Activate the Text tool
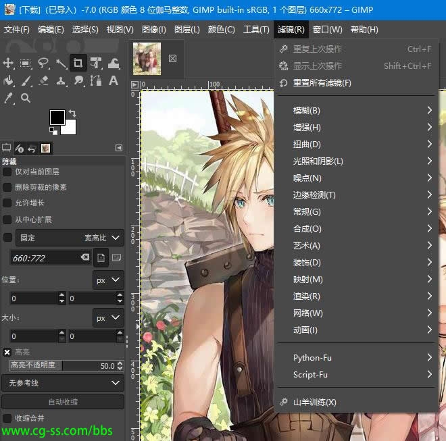The image size is (446, 441). pos(114,81)
